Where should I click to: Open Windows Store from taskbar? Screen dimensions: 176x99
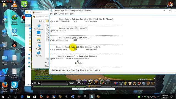tap(35, 97)
